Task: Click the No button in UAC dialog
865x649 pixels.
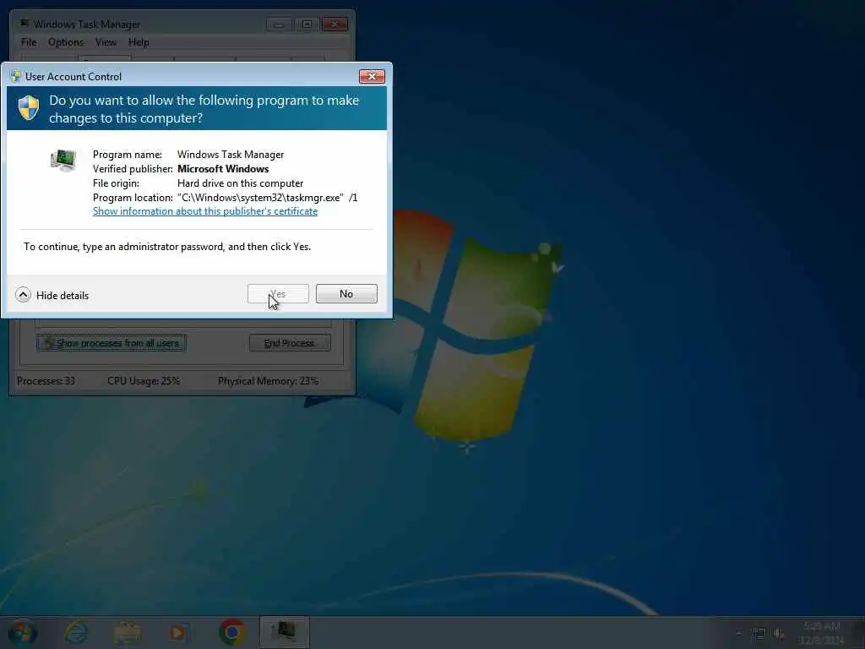Action: (346, 293)
